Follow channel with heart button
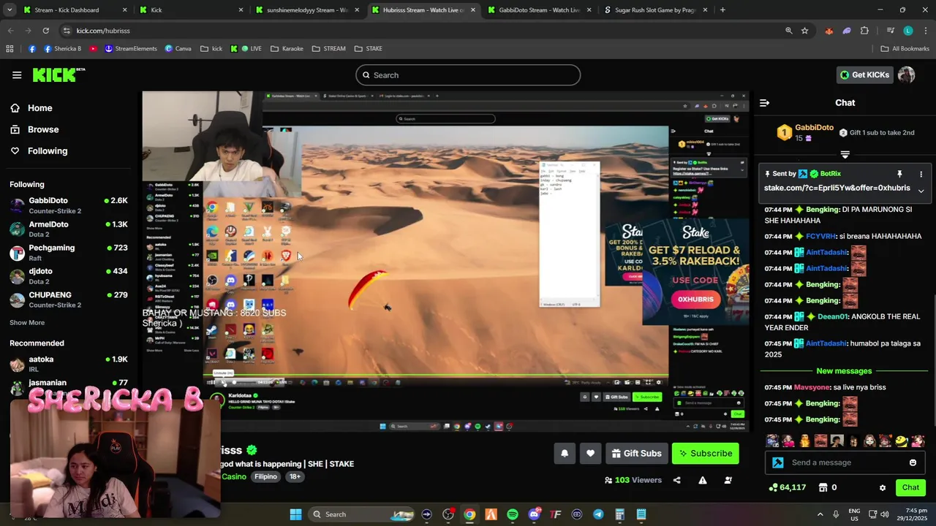The image size is (936, 526). (590, 454)
